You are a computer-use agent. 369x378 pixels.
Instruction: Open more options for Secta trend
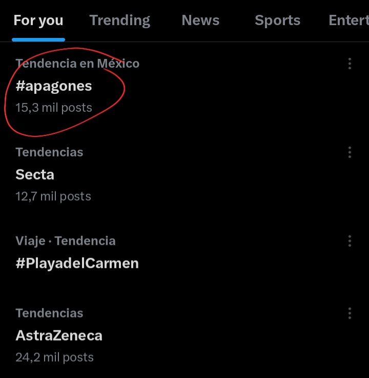[350, 152]
